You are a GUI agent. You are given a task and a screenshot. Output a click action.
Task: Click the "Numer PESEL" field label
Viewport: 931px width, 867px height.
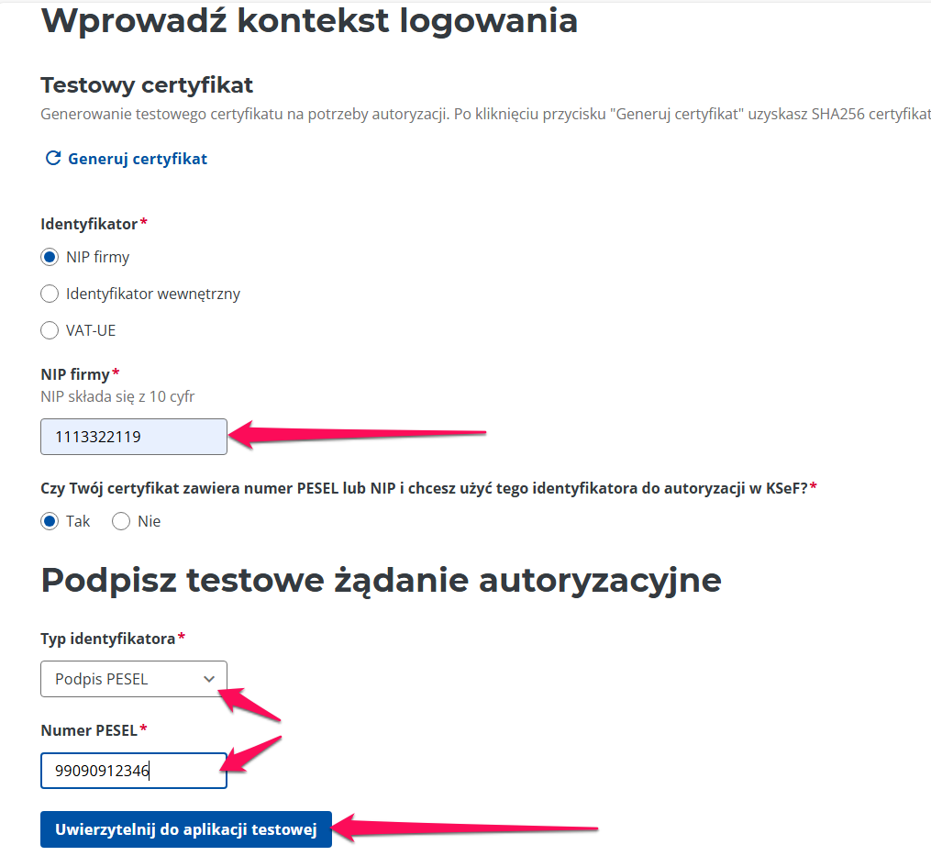tap(89, 730)
